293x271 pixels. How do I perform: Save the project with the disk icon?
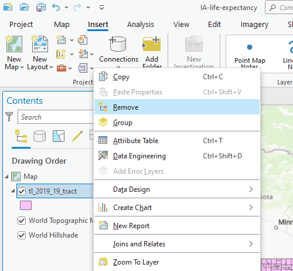tap(41, 7)
